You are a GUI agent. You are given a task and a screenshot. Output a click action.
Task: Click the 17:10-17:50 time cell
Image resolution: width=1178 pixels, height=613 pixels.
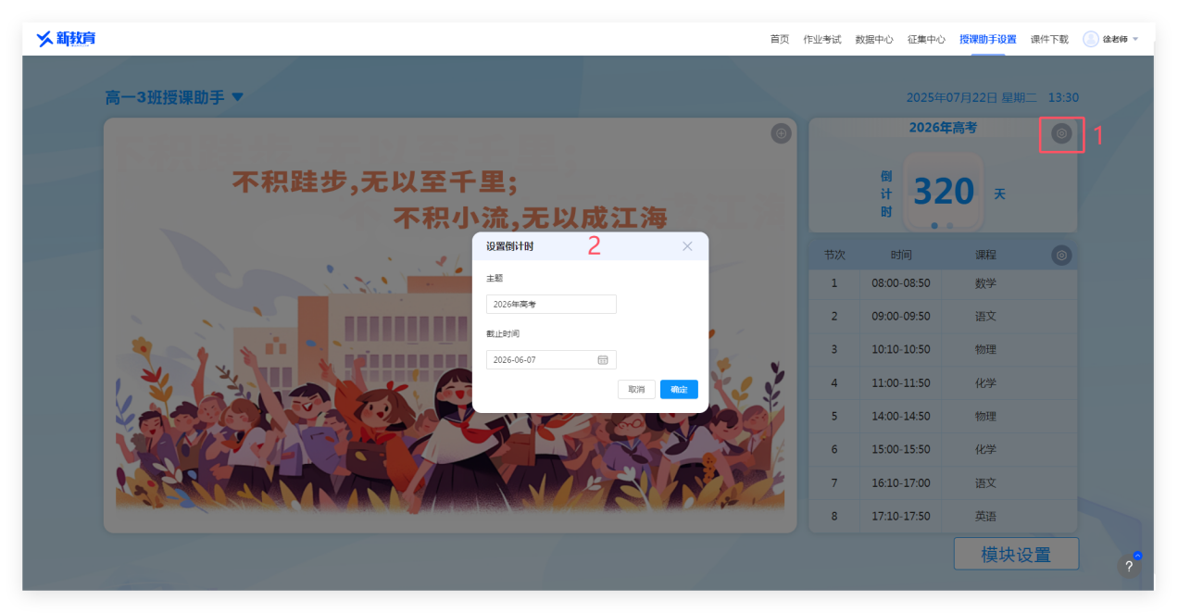900,517
